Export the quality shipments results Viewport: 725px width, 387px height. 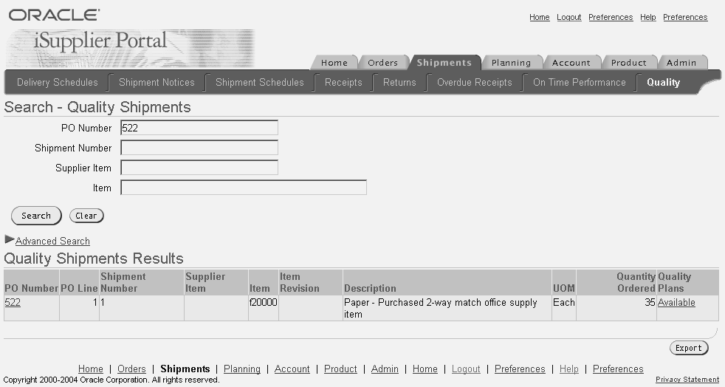click(x=689, y=348)
